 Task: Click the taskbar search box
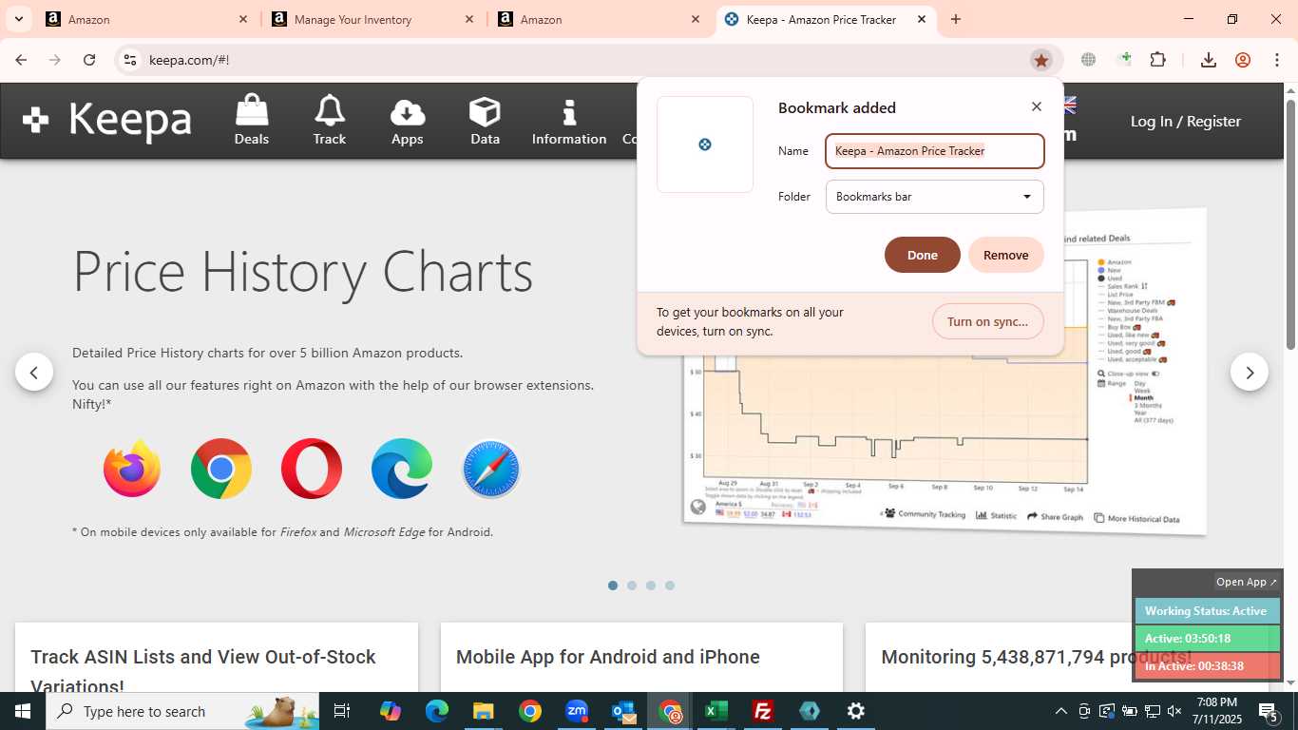pos(182,711)
